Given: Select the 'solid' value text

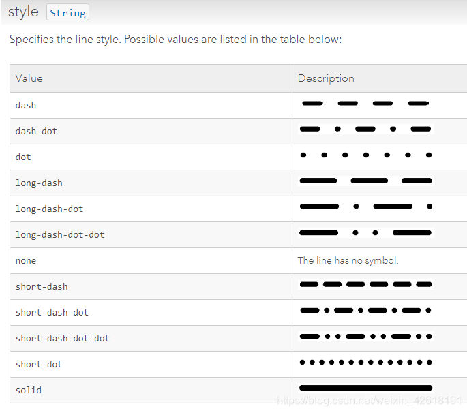Looking at the screenshot, I should (29, 390).
